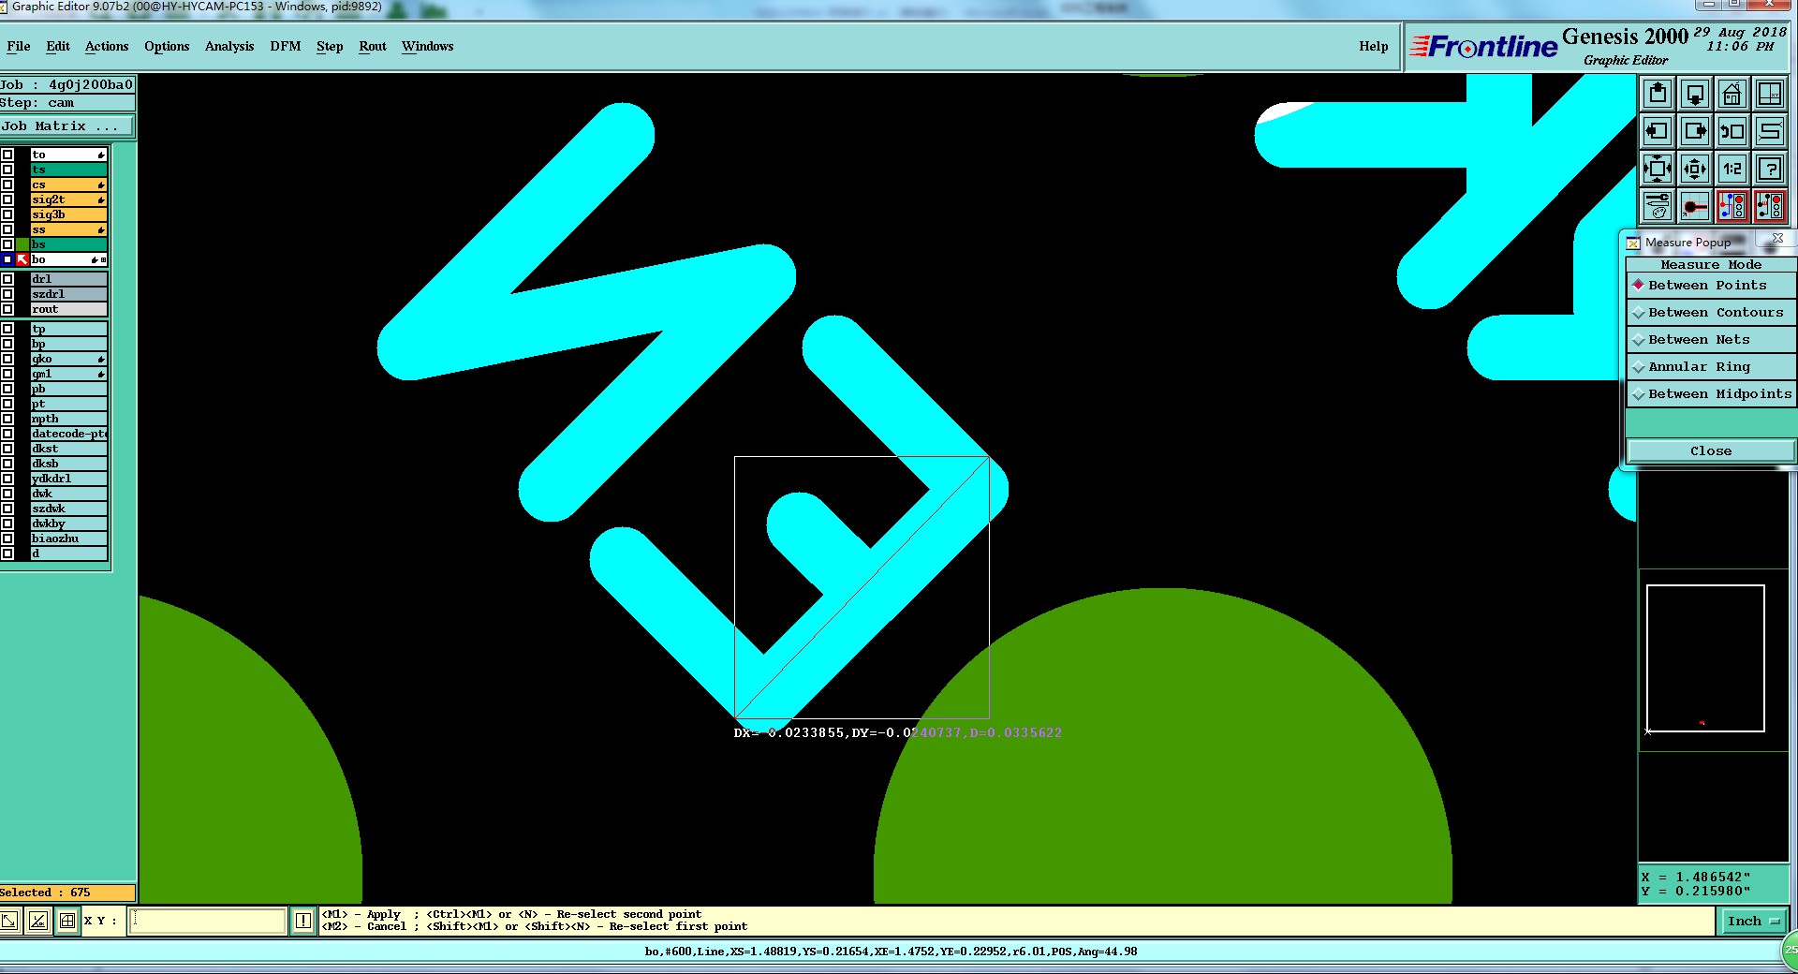Close the Measure Popup window
The width and height of the screenshot is (1798, 974).
click(1777, 239)
